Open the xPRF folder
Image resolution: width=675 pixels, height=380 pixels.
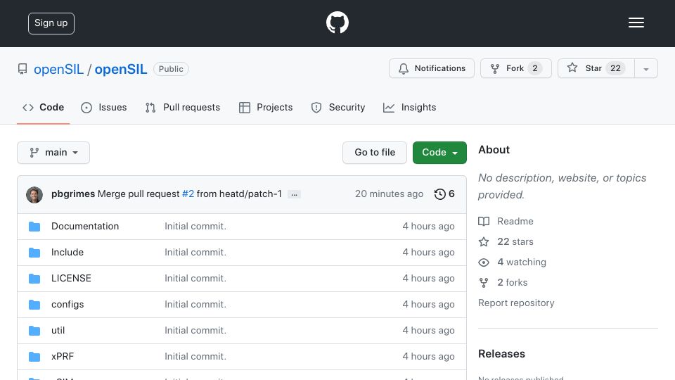coord(63,356)
